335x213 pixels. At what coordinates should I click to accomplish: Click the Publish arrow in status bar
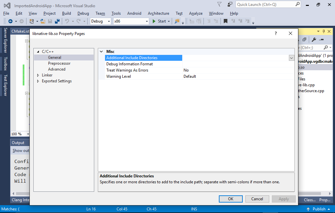308,209
